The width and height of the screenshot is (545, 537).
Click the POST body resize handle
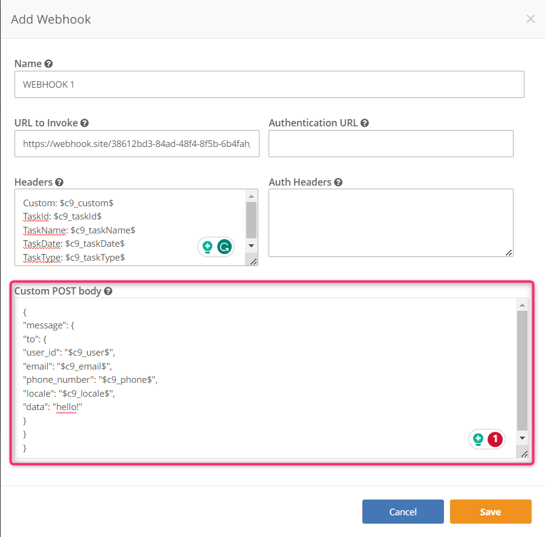point(524,454)
